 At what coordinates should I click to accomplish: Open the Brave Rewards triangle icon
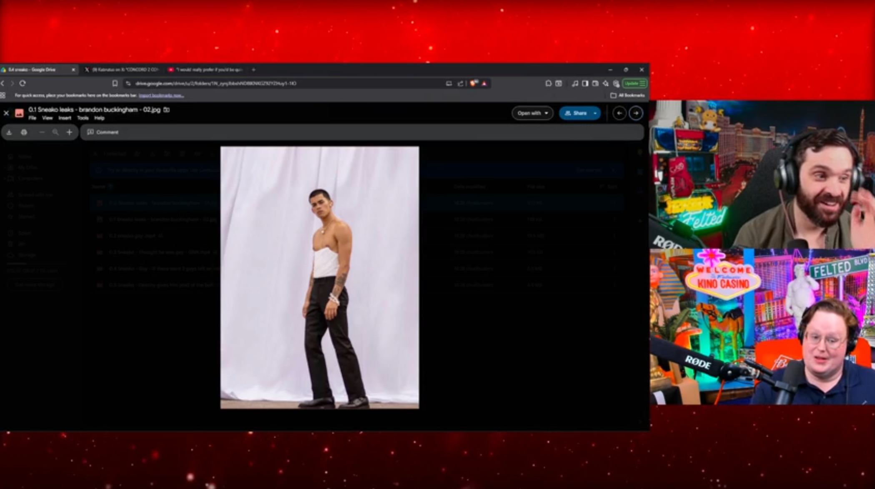pos(484,83)
